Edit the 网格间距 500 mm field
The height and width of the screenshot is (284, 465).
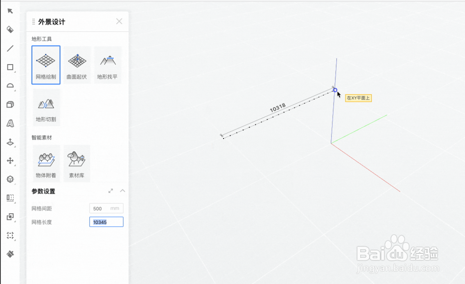tap(106, 208)
